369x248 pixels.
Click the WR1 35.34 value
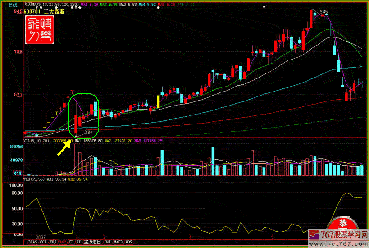[x=56, y=179]
